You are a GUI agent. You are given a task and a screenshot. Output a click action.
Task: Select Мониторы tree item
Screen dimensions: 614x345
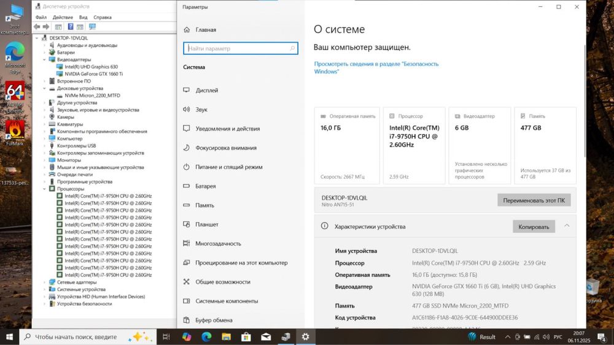(69, 160)
